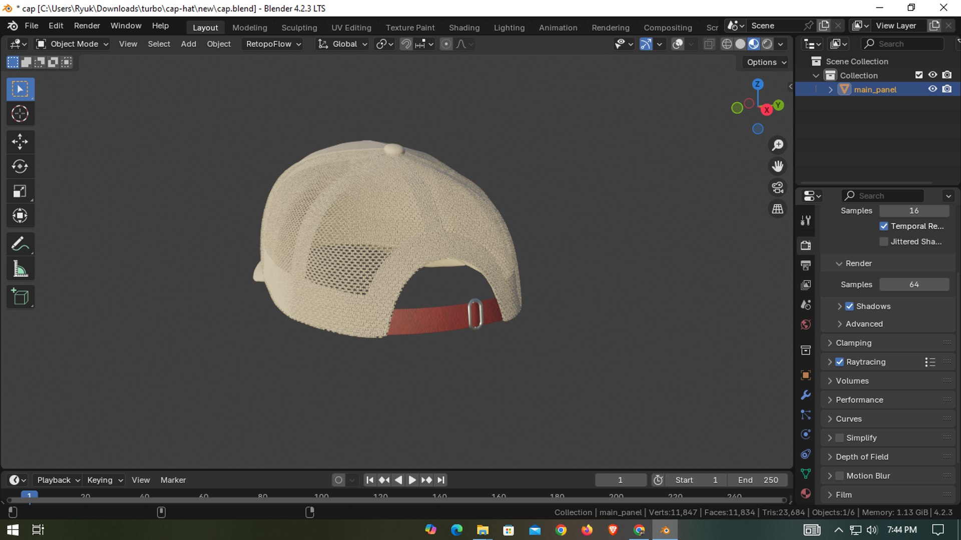
Task: Open the Material properties tab
Action: (805, 493)
